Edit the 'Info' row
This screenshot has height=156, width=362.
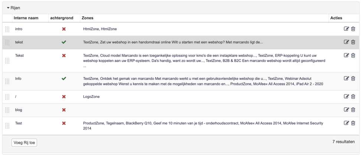pos(346,78)
